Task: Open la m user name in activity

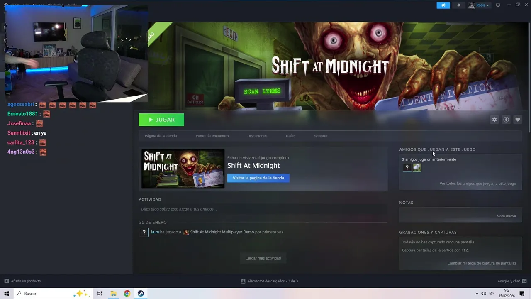Action: (x=155, y=232)
